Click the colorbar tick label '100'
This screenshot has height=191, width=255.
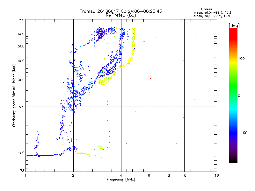tap(241, 59)
